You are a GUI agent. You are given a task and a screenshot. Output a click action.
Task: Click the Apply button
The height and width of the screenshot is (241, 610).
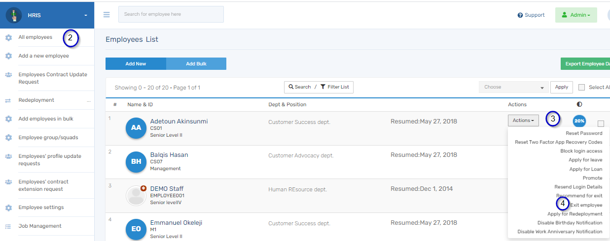[561, 87]
